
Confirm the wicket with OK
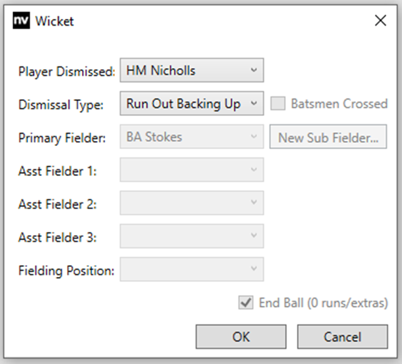[240, 336]
